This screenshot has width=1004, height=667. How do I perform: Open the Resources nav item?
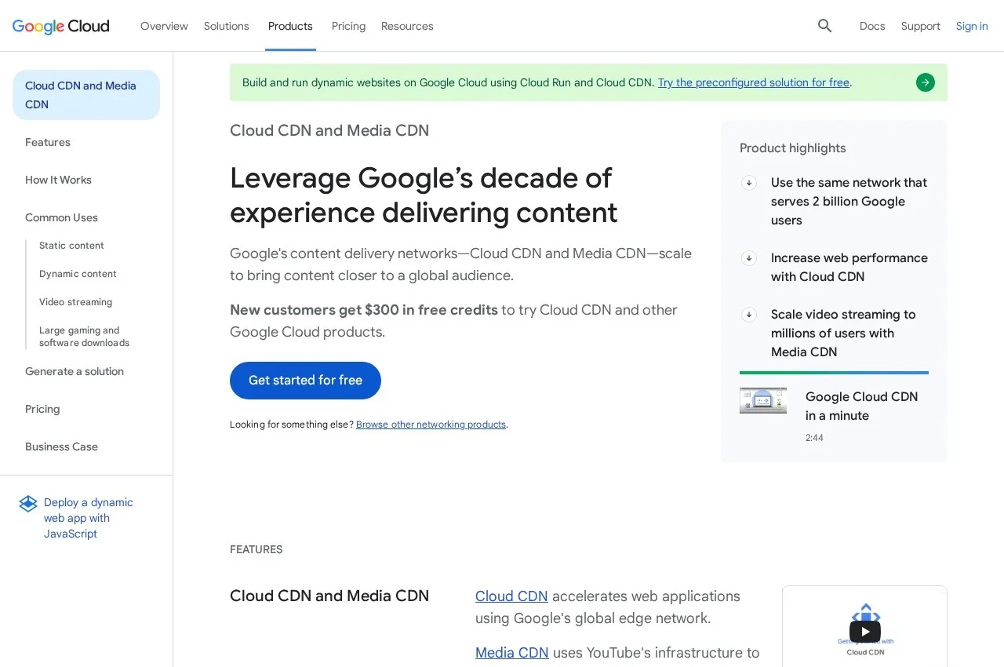pos(407,26)
